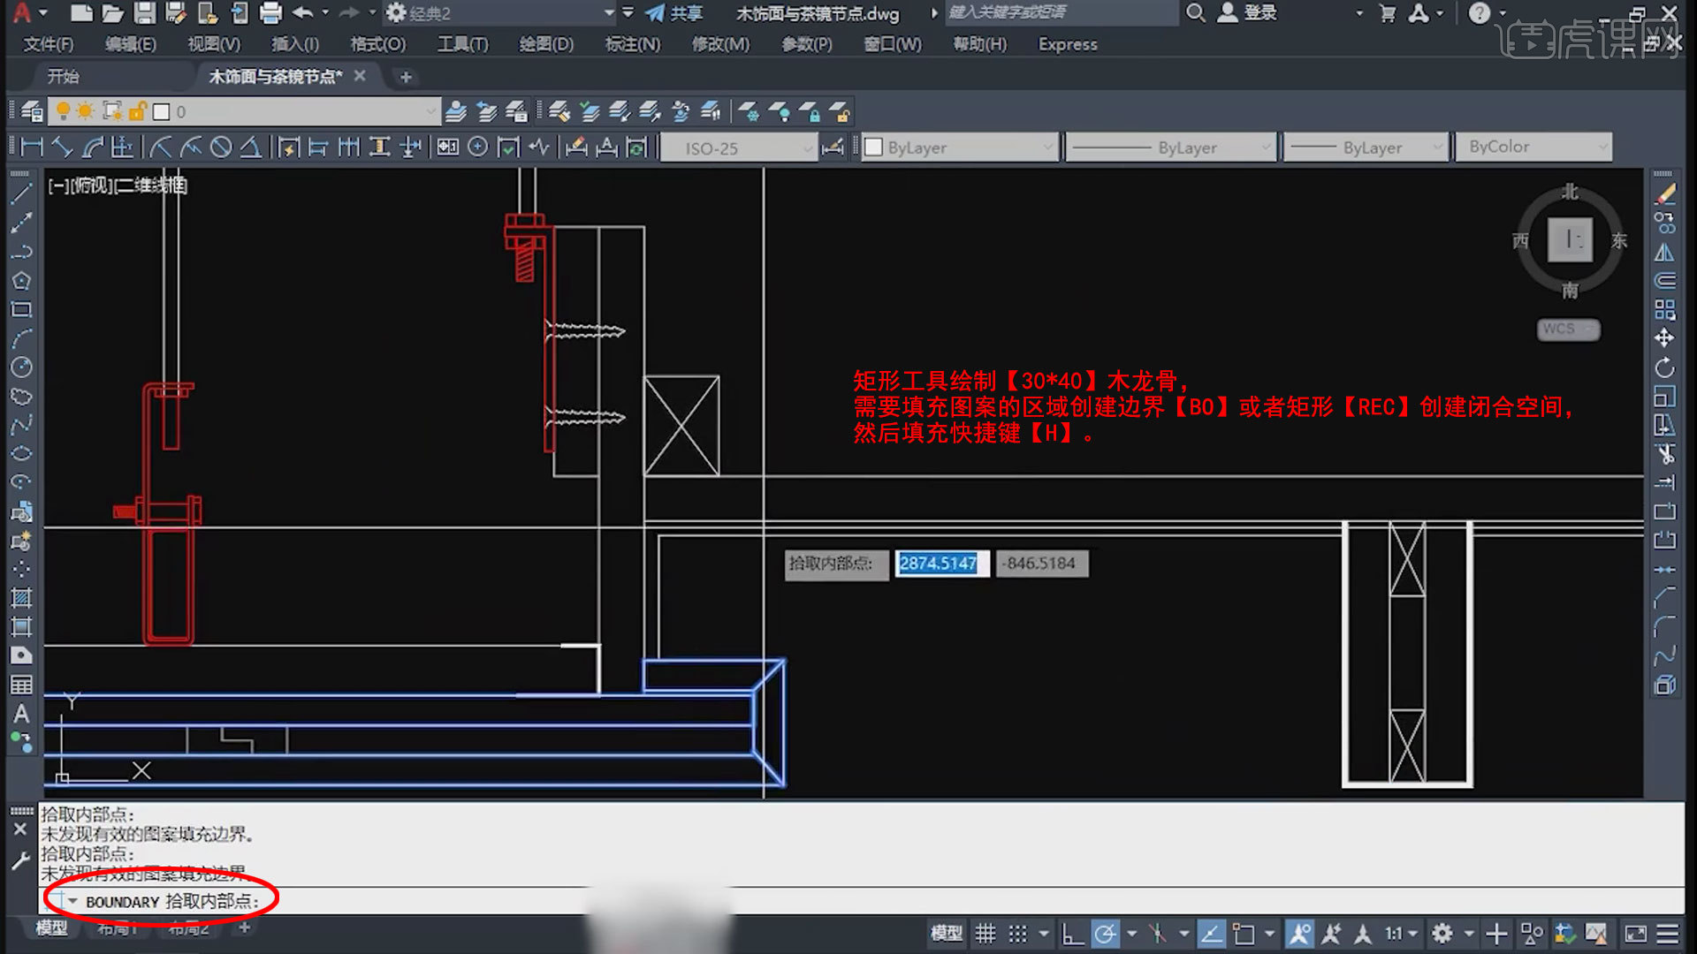The height and width of the screenshot is (954, 1697).
Task: Toggle polar tracking in status bar
Action: click(x=1105, y=934)
